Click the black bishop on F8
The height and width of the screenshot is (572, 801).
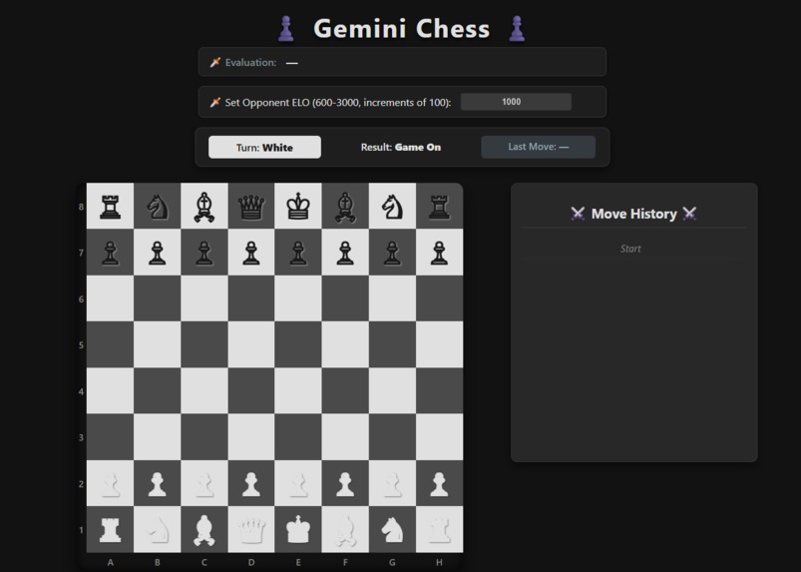345,207
